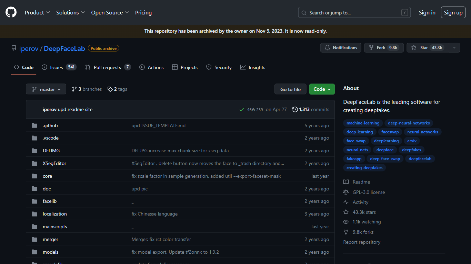Screen dimensions: 471x264
Task: Click the Sign up button
Action: click(x=453, y=13)
